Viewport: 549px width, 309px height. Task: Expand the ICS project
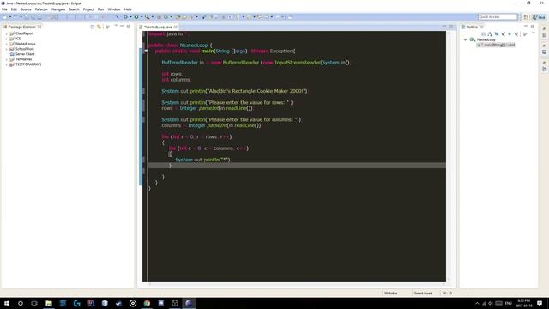pos(6,39)
